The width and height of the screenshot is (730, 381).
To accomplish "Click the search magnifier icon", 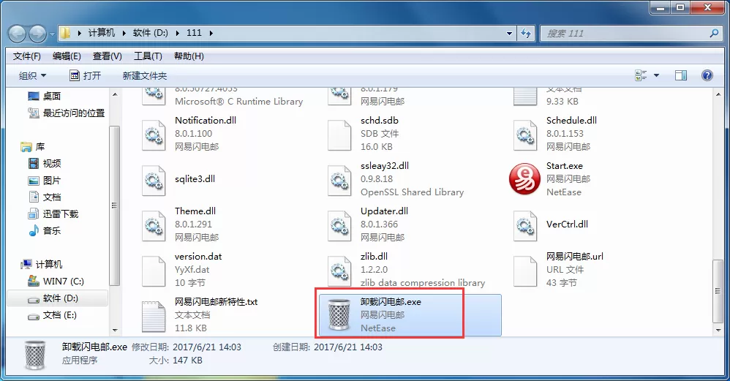I will tap(714, 33).
